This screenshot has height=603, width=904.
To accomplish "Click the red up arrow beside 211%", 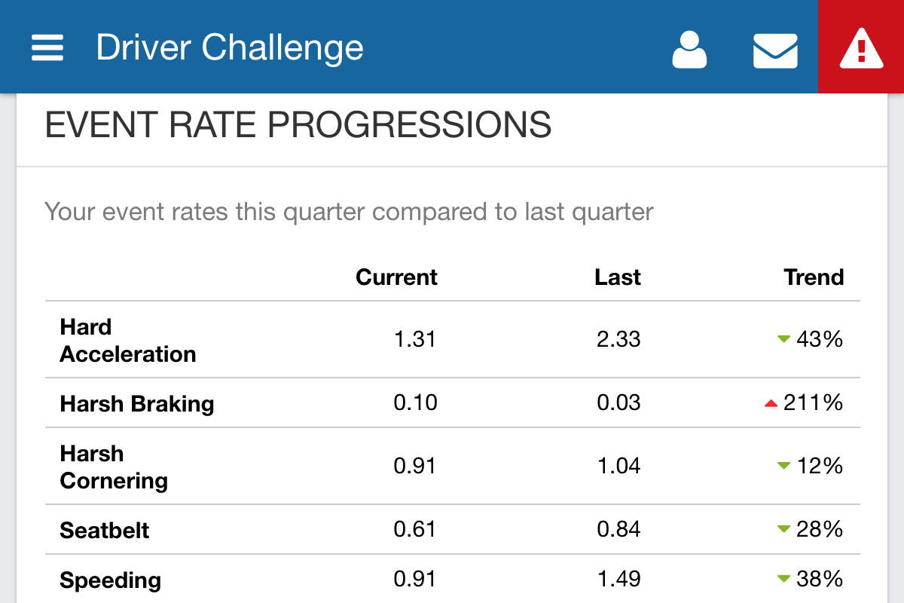I will (771, 404).
